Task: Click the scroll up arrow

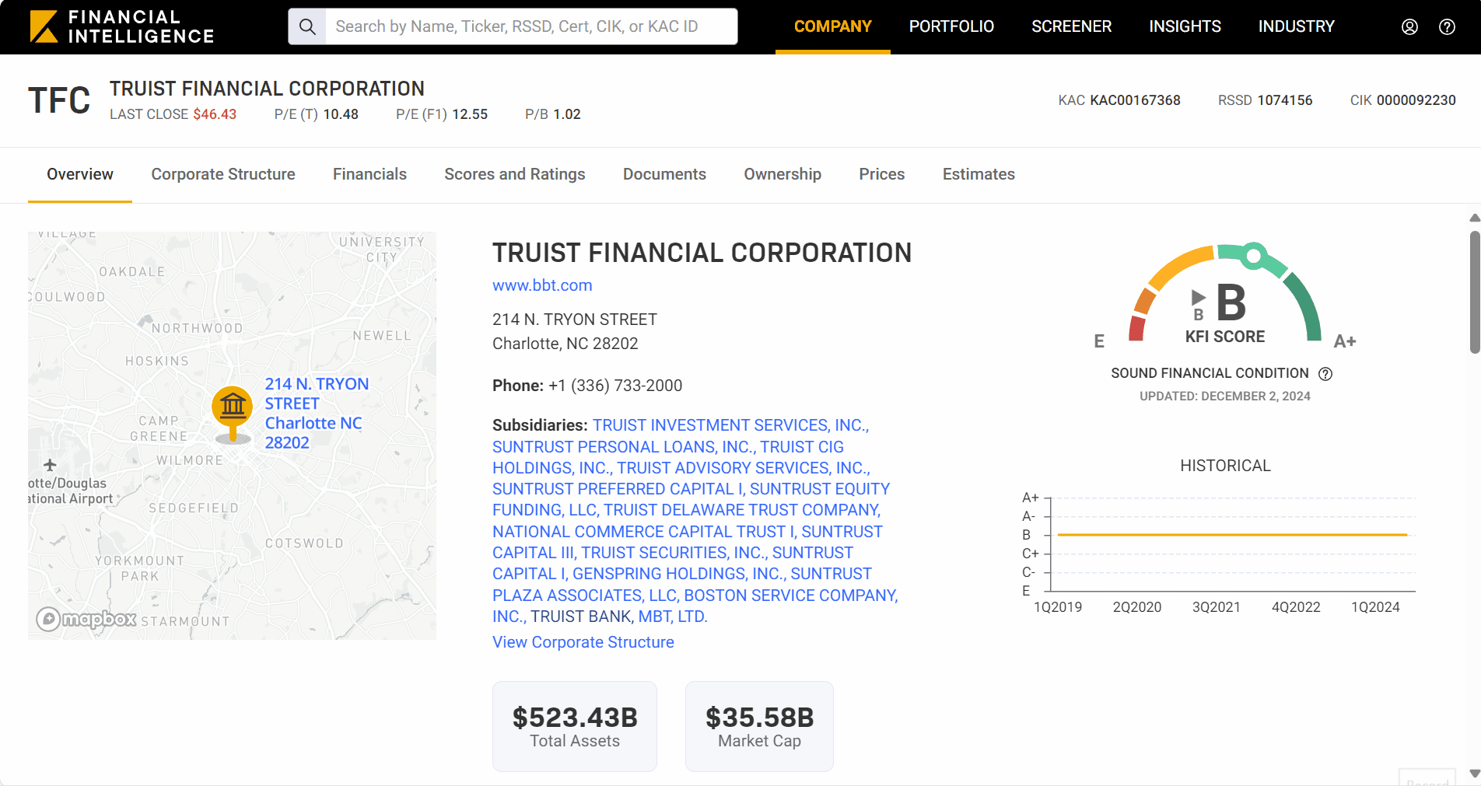Action: [x=1474, y=218]
